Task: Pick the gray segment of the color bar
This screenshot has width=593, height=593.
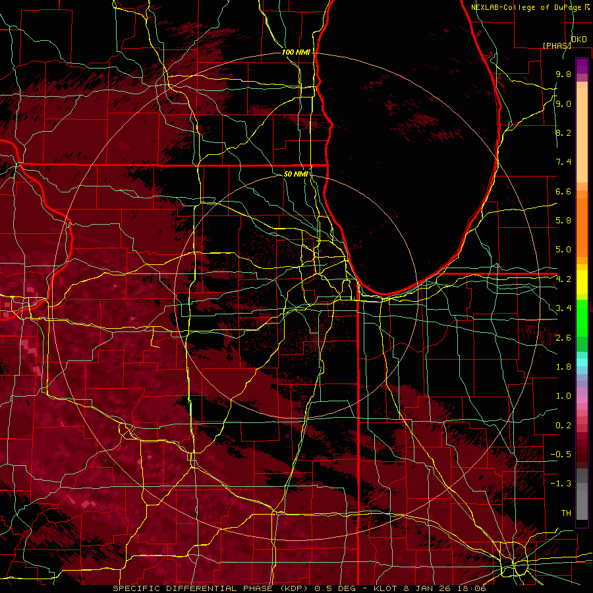Action: [x=582, y=494]
